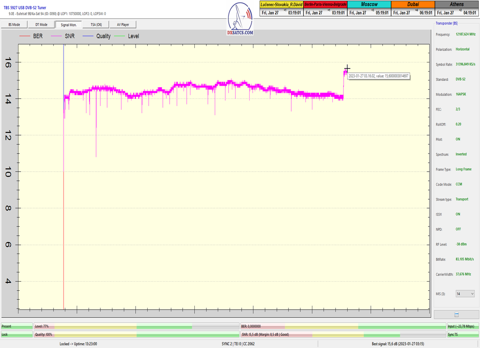480x348 pixels.
Task: Click the Dubai time zone header
Action: click(413, 4)
